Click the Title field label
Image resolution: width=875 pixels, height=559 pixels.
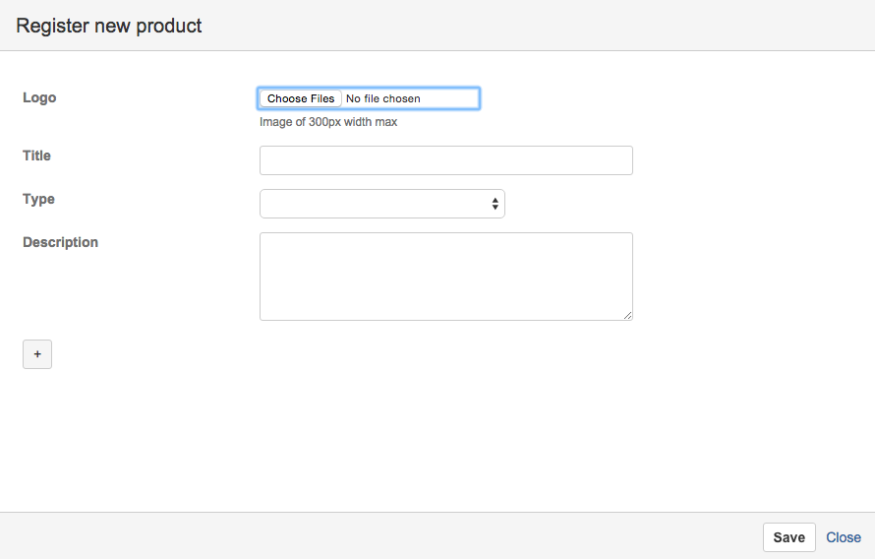pyautogui.click(x=36, y=155)
